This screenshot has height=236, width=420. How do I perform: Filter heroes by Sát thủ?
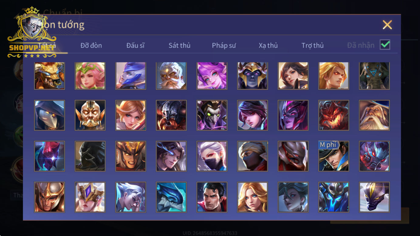(179, 46)
